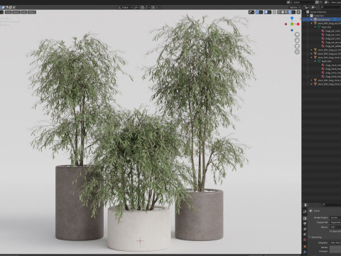This screenshot has height=256, width=341.
Task: Open Device dropdown showing CPU
Action: coord(335,227)
